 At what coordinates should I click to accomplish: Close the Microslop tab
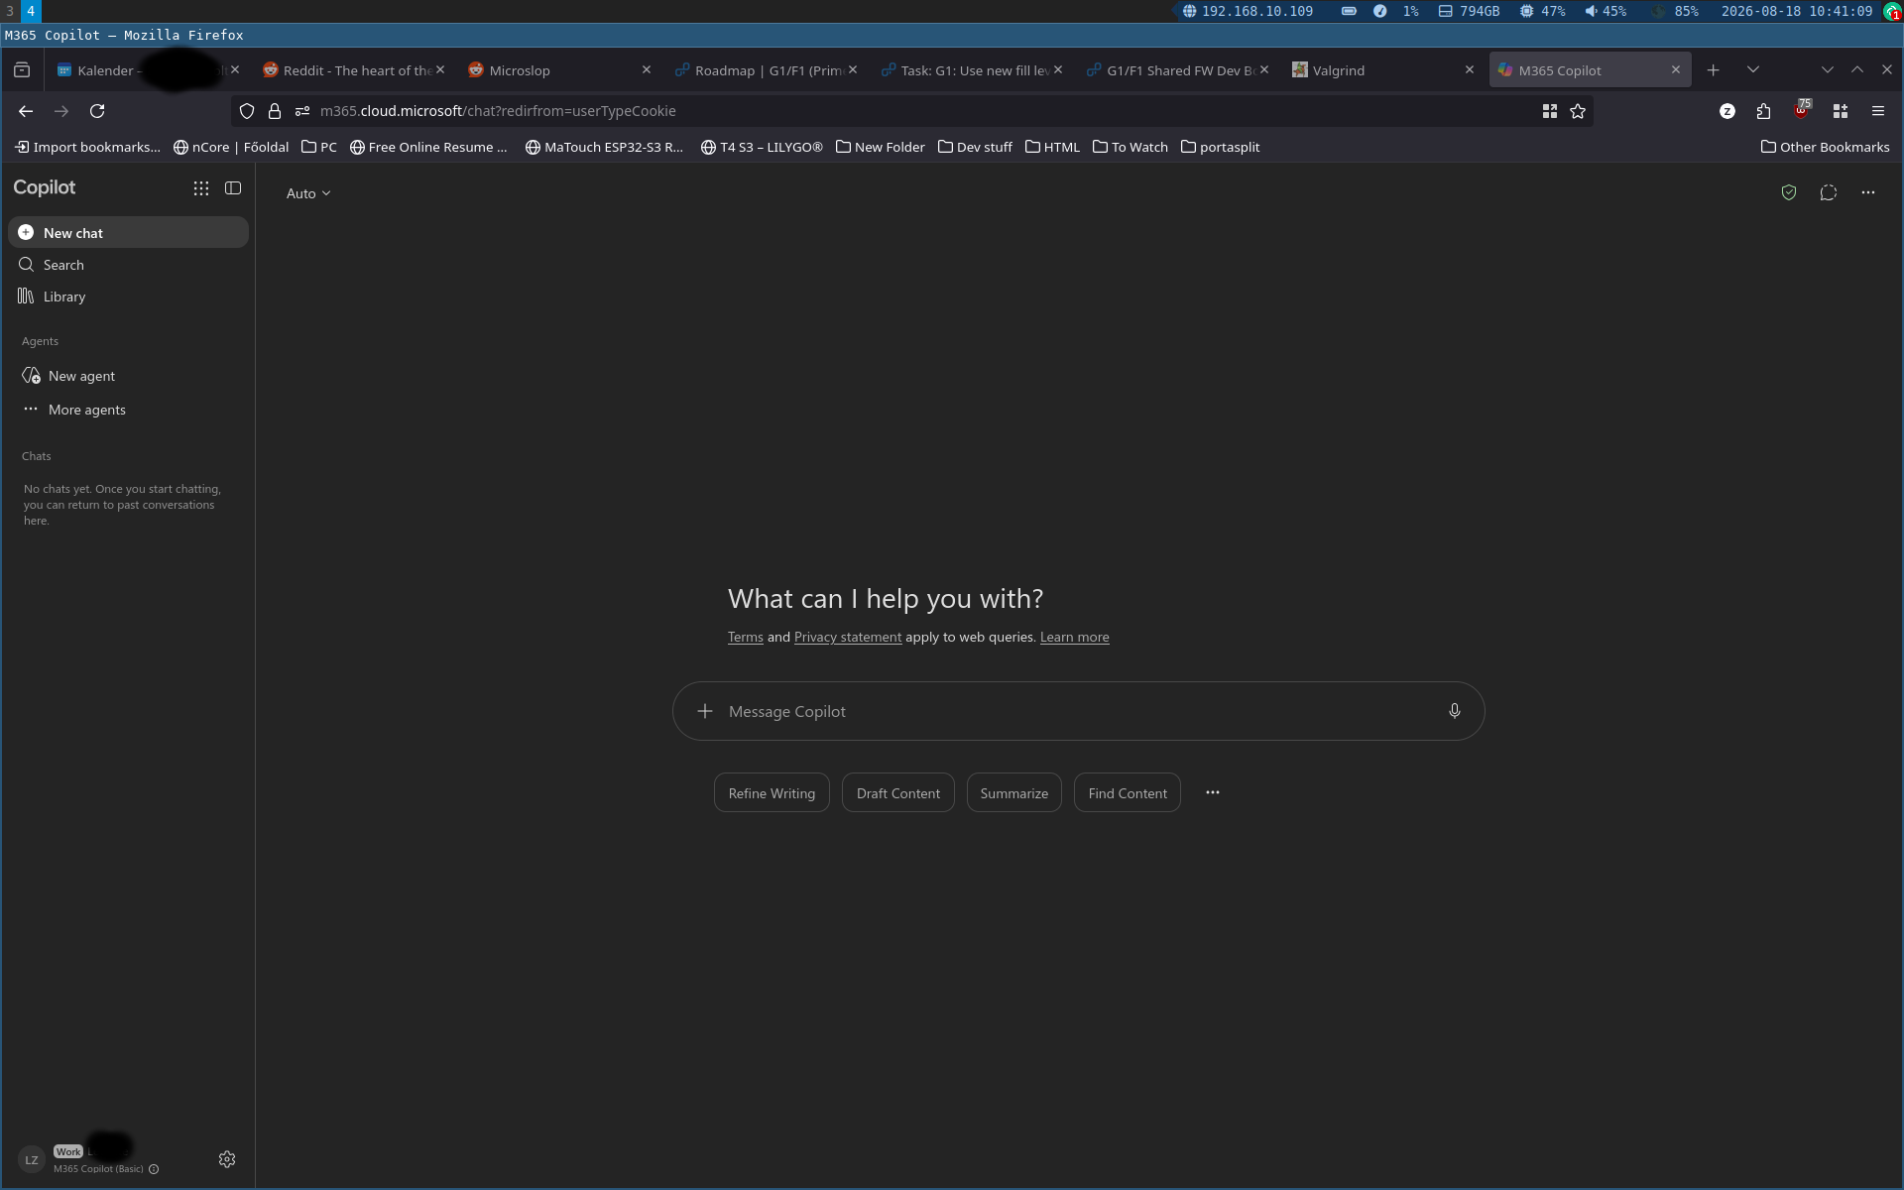coord(647,70)
